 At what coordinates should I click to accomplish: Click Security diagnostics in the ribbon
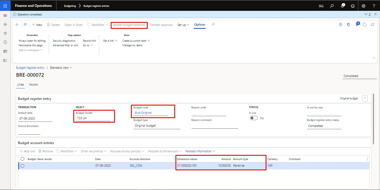(64, 41)
